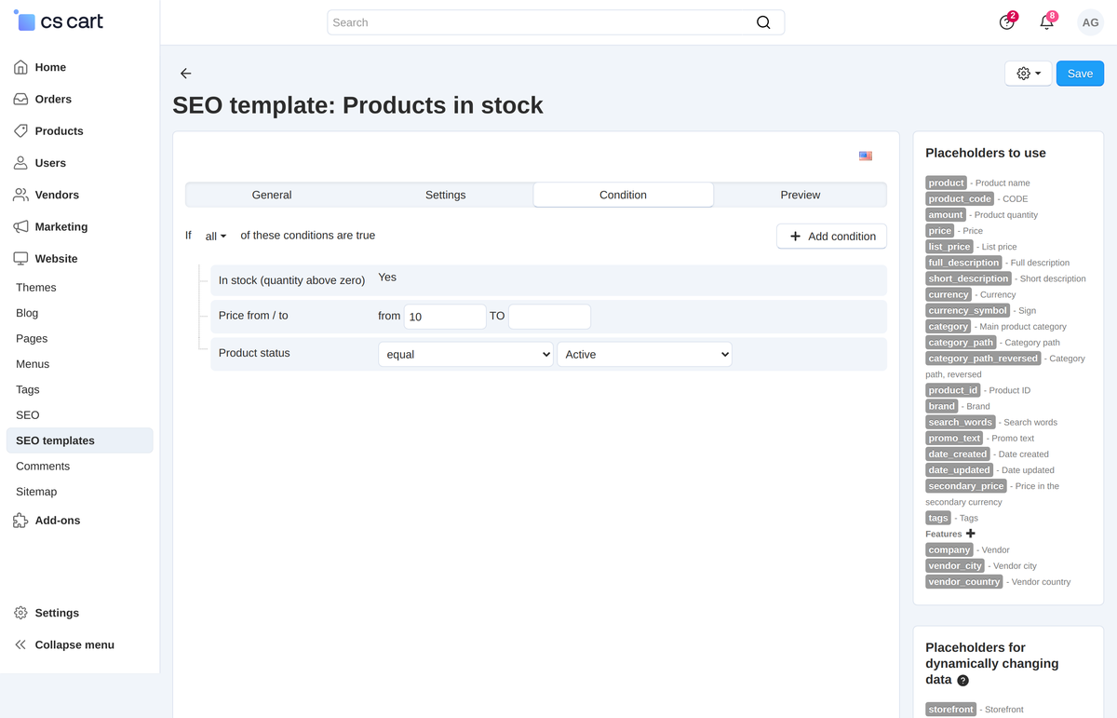This screenshot has height=718, width=1117.
Task: Click the 'In stock (quantity above zero)' condition label
Action: [x=291, y=280]
